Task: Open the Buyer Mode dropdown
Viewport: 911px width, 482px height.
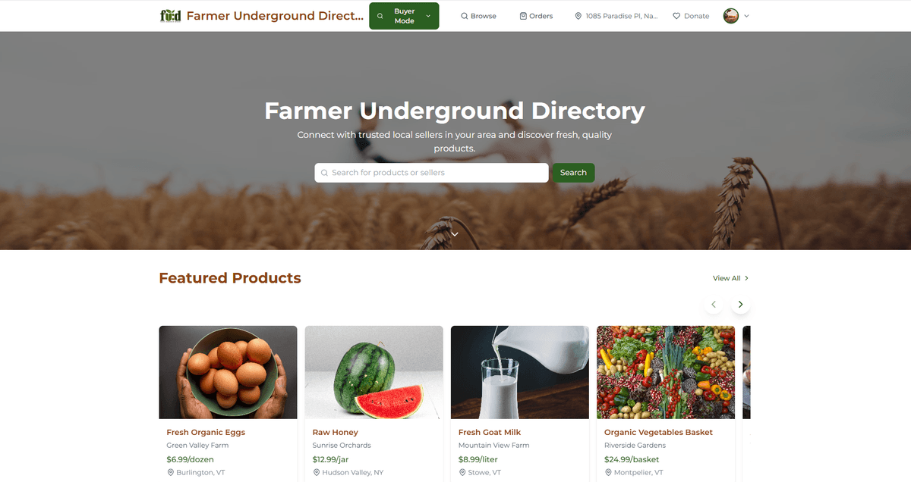Action: 404,16
